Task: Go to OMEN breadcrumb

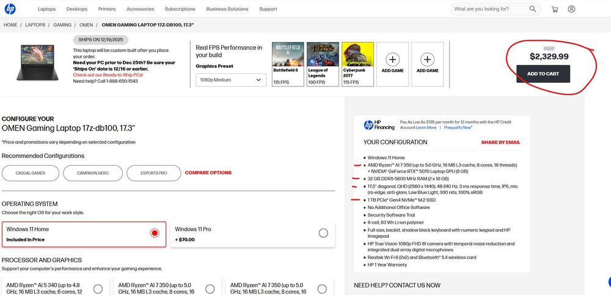Action: pos(86,25)
